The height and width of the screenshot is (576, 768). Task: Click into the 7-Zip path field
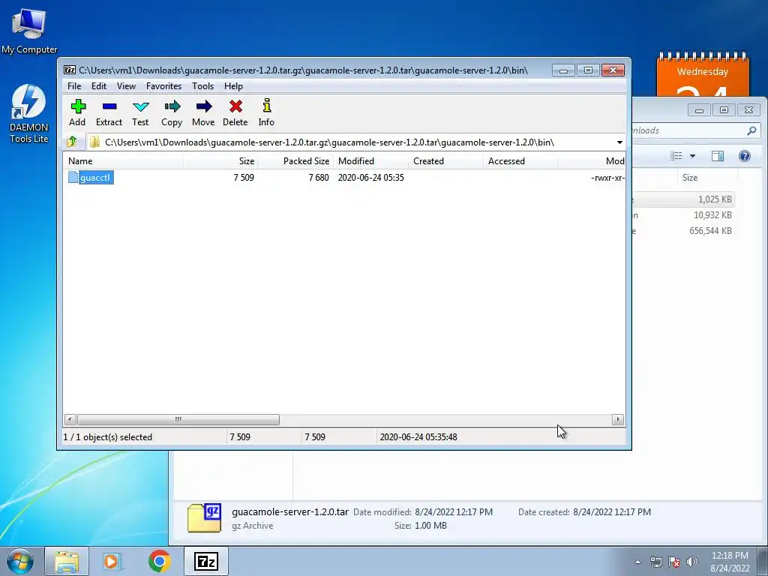click(350, 142)
